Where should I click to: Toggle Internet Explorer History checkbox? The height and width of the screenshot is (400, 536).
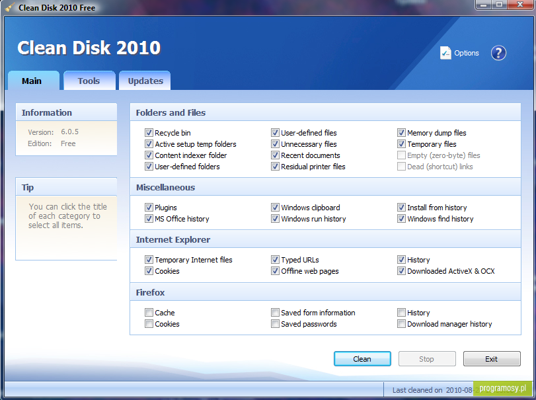(x=401, y=260)
